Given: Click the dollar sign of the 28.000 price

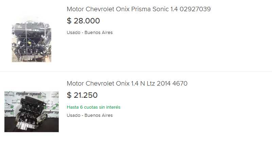Looking at the screenshot, I should [69, 21].
